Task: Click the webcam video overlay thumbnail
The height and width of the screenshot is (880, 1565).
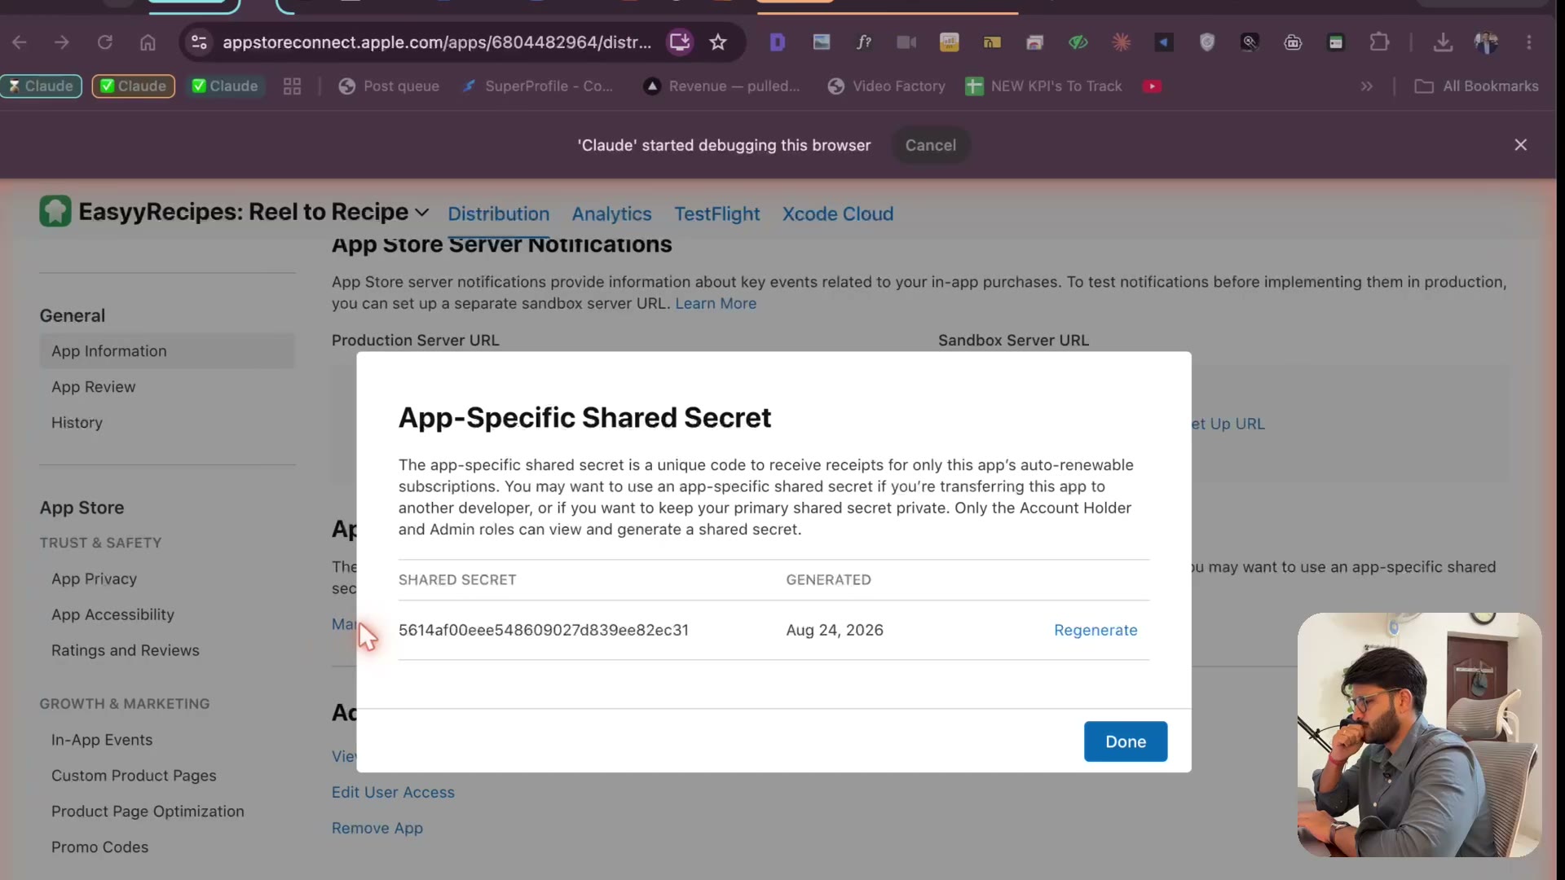Action: click(x=1419, y=735)
